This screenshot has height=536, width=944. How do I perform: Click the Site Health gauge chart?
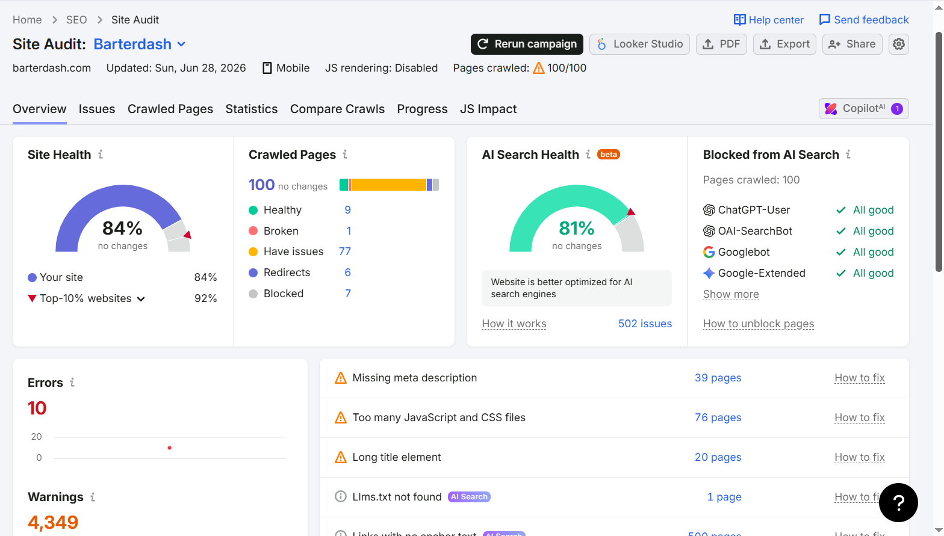point(123,218)
